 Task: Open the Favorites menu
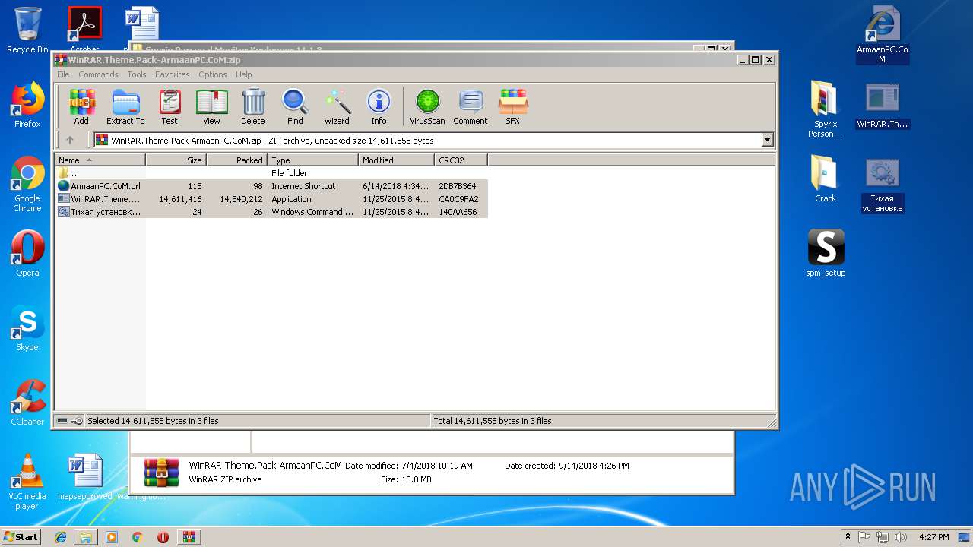pos(173,74)
